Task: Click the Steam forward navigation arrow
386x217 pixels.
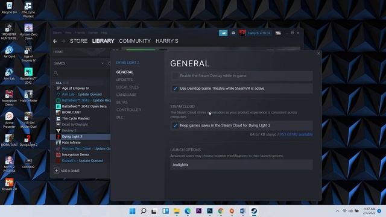Action: [63, 41]
